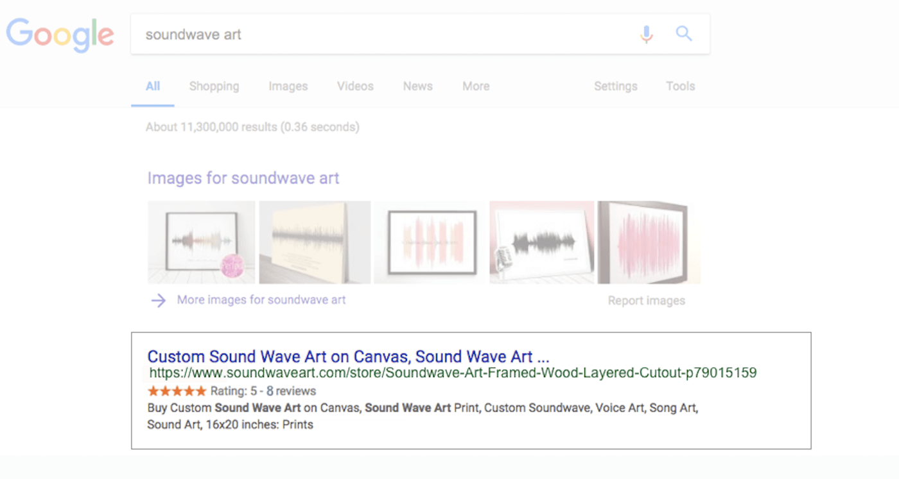The image size is (899, 479).
Task: Open the Settings dropdown
Action: coord(615,87)
